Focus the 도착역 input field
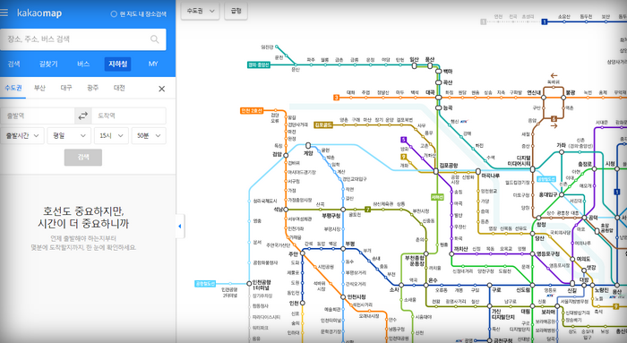The image size is (627, 343). [129, 116]
